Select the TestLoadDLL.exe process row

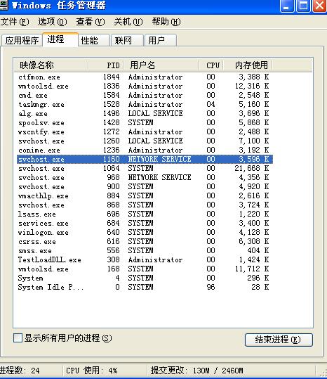[x=145, y=260]
